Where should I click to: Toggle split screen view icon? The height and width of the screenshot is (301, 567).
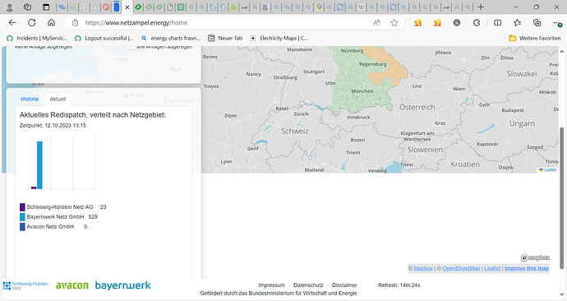point(498,23)
